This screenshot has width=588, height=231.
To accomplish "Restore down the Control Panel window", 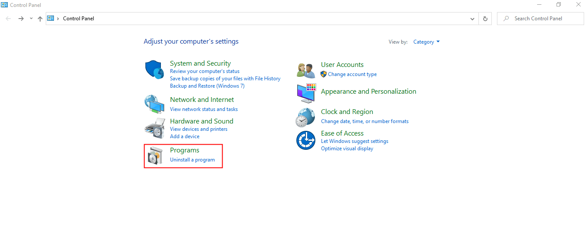I will 559,5.
